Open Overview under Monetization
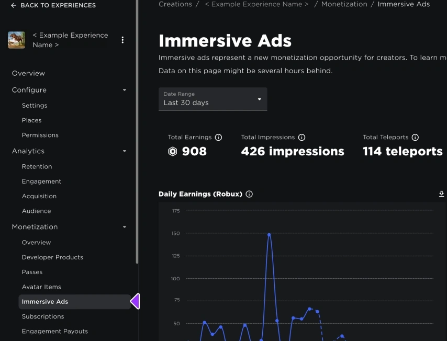The width and height of the screenshot is (447, 341). [x=36, y=243]
